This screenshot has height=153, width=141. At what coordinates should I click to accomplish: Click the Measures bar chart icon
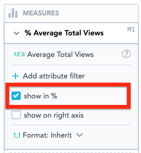tap(13, 13)
